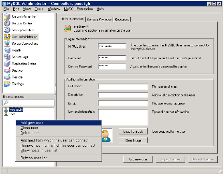The width and height of the screenshot is (223, 174).
Task: Open the Server Information icon
Action: click(7, 16)
